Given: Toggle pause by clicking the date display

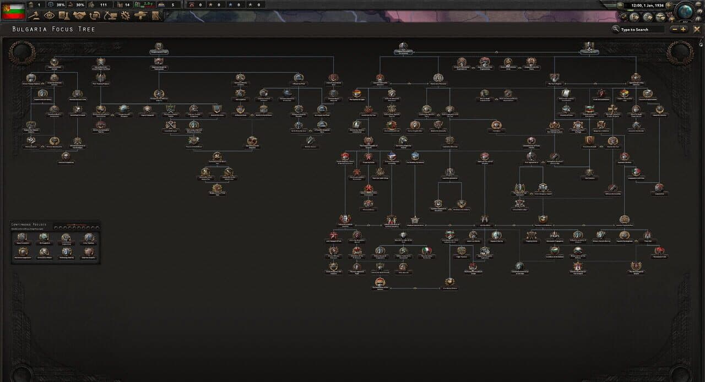Looking at the screenshot, I should tap(648, 6).
